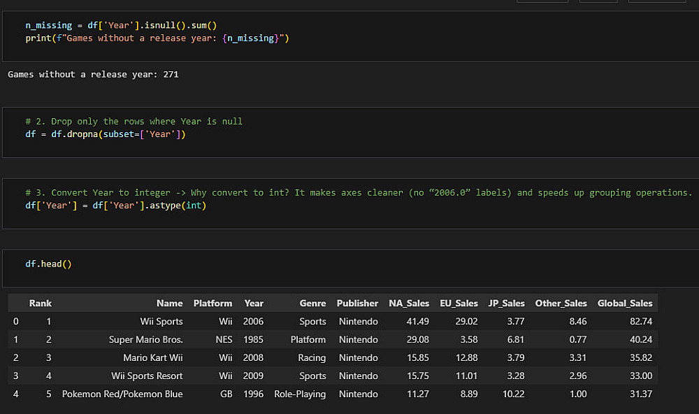Click the n_missing isnull code line
Screen dimensions: 699x414
pos(121,25)
